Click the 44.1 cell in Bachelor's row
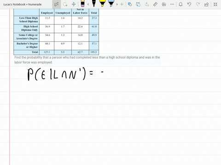 (47, 44)
